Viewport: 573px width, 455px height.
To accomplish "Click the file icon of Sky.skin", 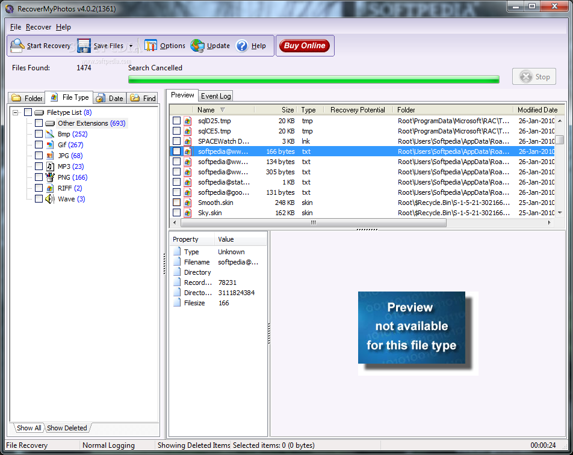I will pyautogui.click(x=187, y=213).
